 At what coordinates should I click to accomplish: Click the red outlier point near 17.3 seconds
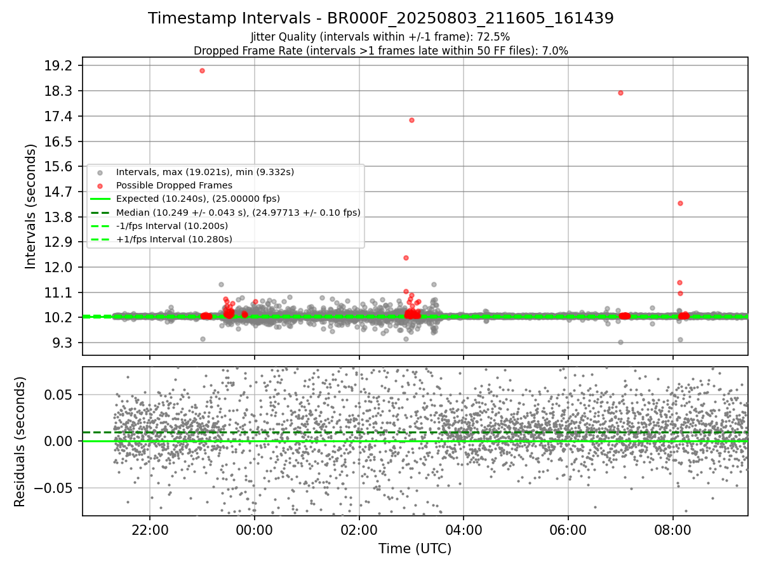tap(411, 120)
